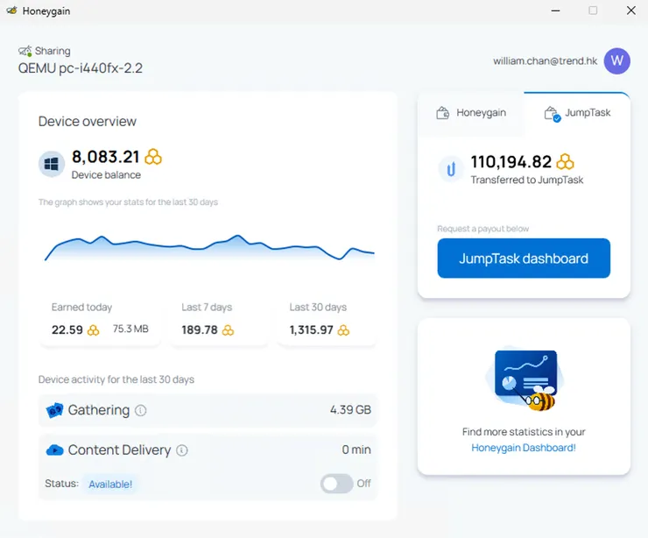
Task: Open the Honeygain Dashboard! link
Action: (524, 448)
